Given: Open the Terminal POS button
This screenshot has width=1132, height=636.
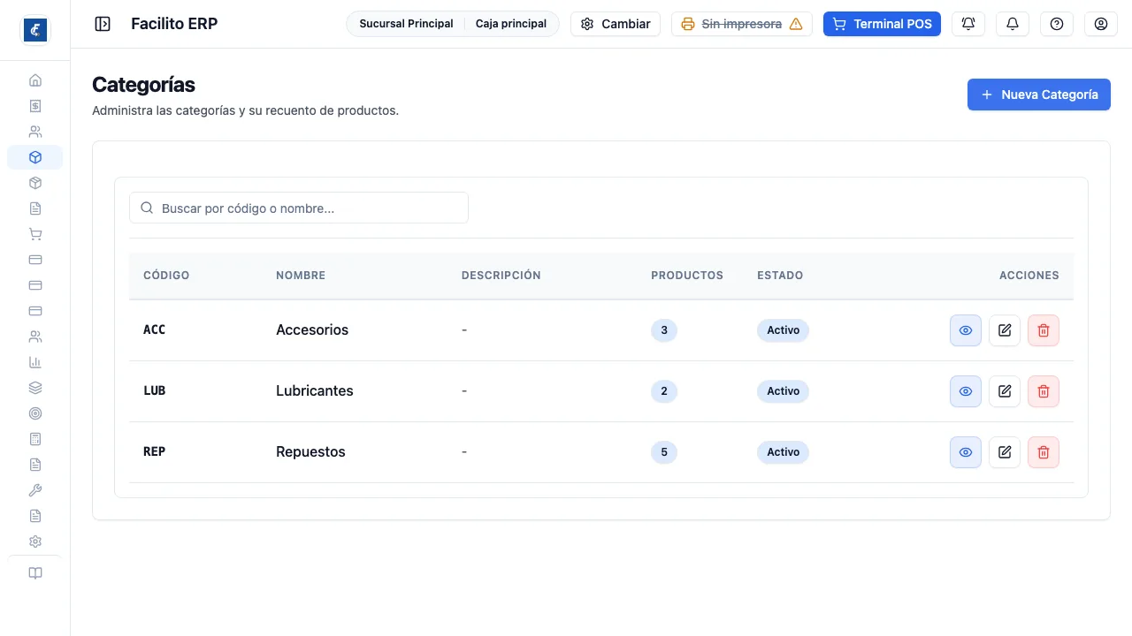Looking at the screenshot, I should point(882,24).
